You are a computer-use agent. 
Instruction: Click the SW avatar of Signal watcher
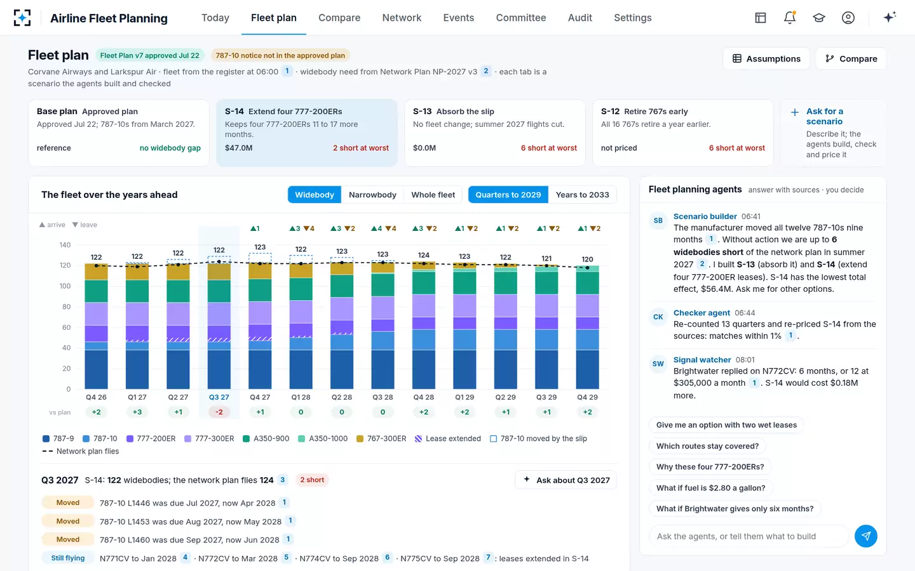(x=658, y=364)
